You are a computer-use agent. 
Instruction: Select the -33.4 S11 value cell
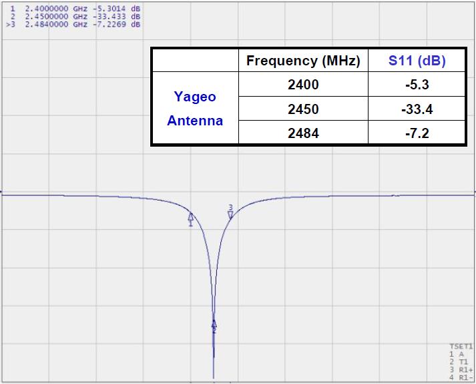(x=417, y=109)
